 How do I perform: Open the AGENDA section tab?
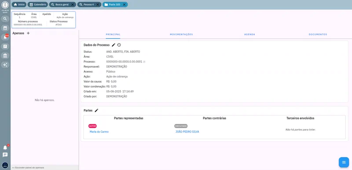[249, 35]
